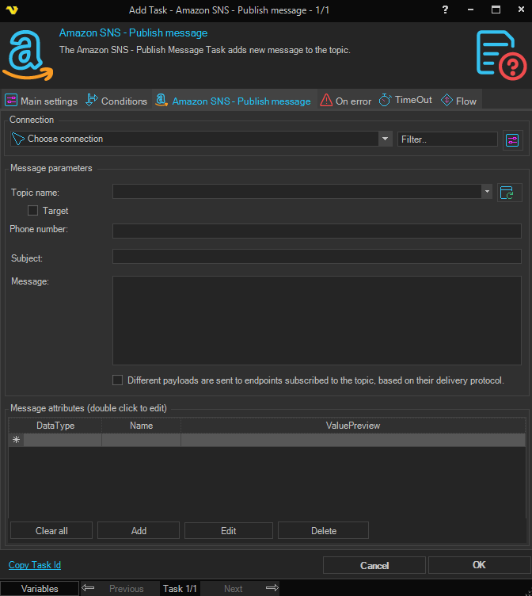Click the help document icon in header
The height and width of the screenshot is (596, 532).
(501, 54)
